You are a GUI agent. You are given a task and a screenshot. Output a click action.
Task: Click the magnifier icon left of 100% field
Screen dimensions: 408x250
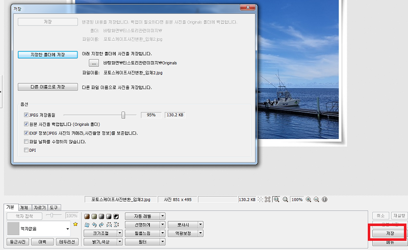point(285,200)
